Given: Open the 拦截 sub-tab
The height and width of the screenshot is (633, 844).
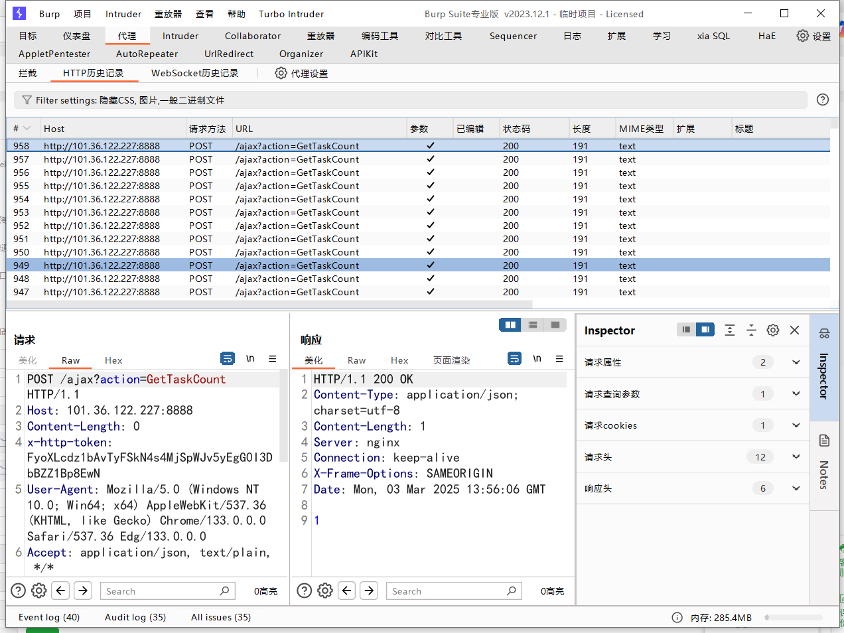Looking at the screenshot, I should pyautogui.click(x=28, y=73).
